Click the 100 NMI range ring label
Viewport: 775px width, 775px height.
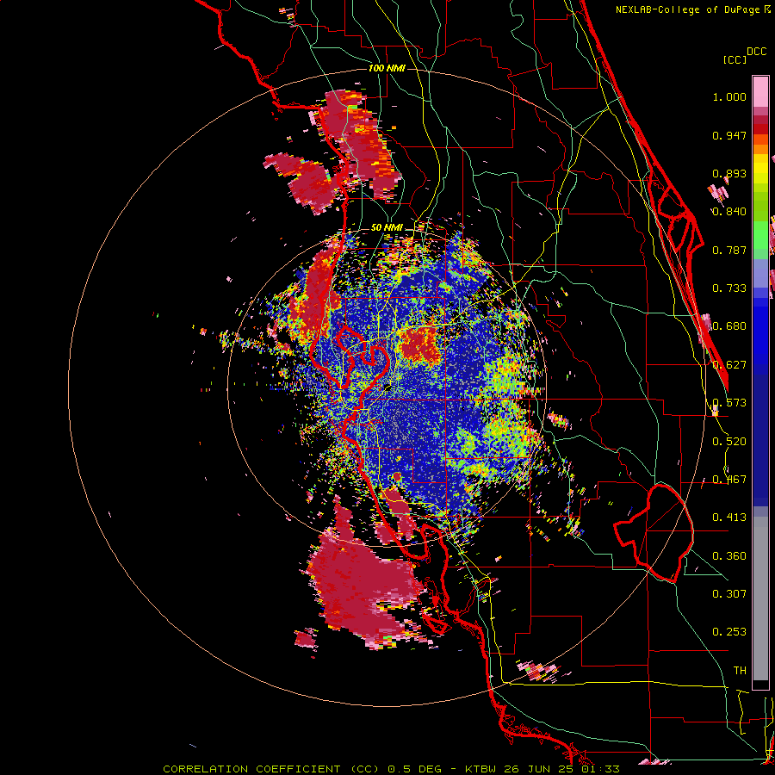387,68
